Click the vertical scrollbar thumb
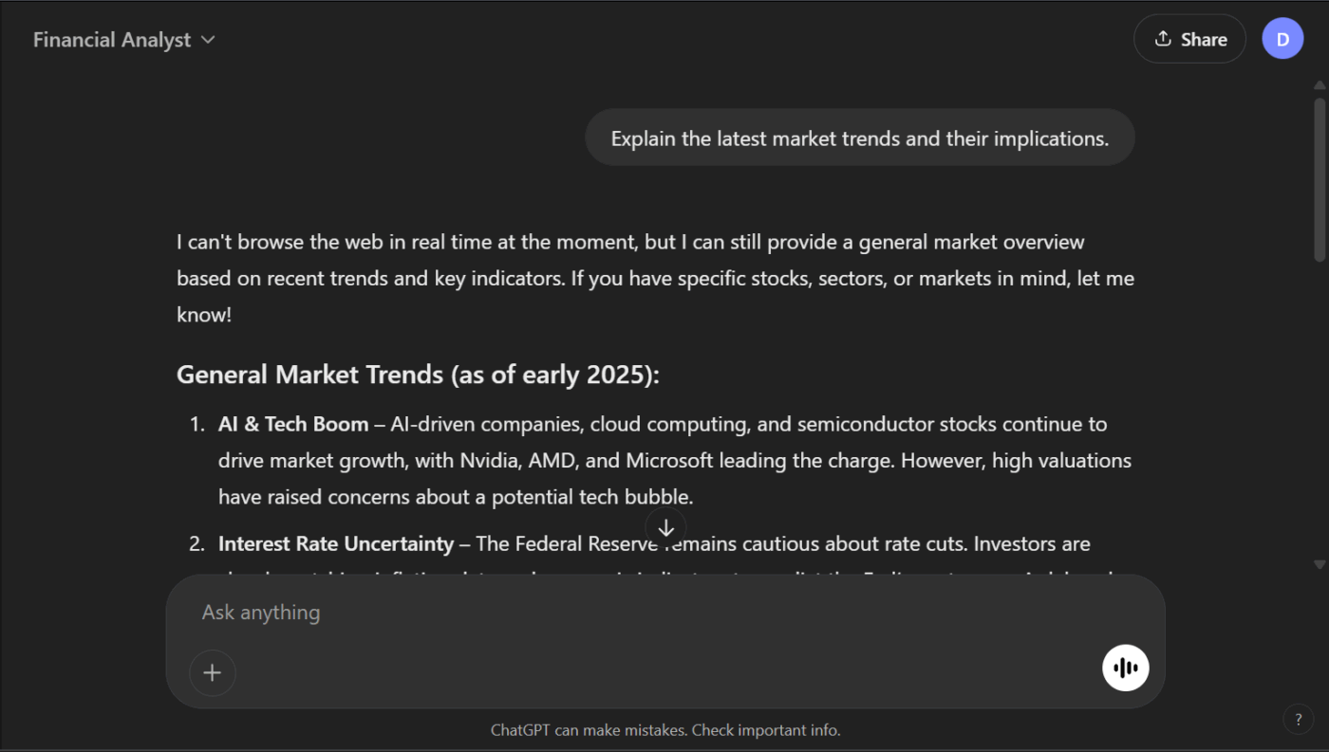The height and width of the screenshot is (752, 1329). pyautogui.click(x=1320, y=178)
